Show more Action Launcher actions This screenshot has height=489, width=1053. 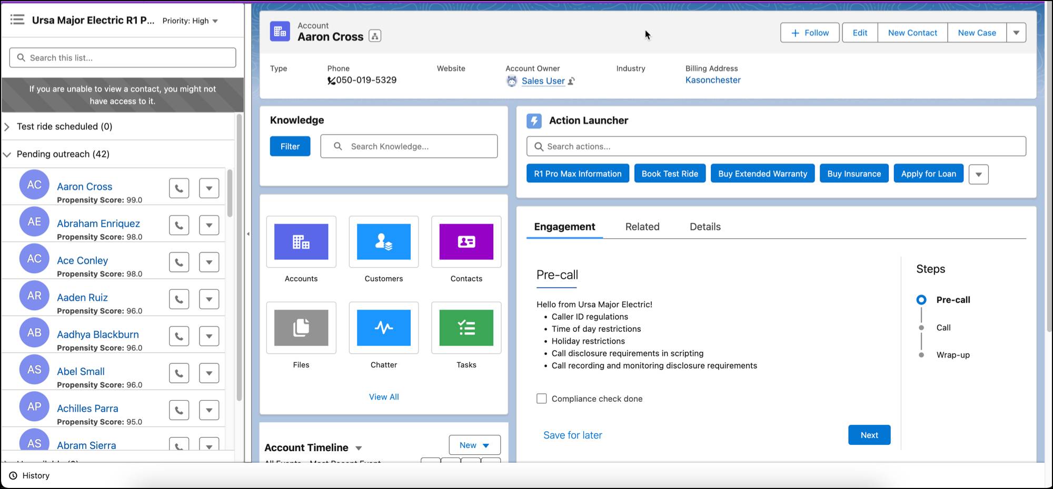(979, 174)
